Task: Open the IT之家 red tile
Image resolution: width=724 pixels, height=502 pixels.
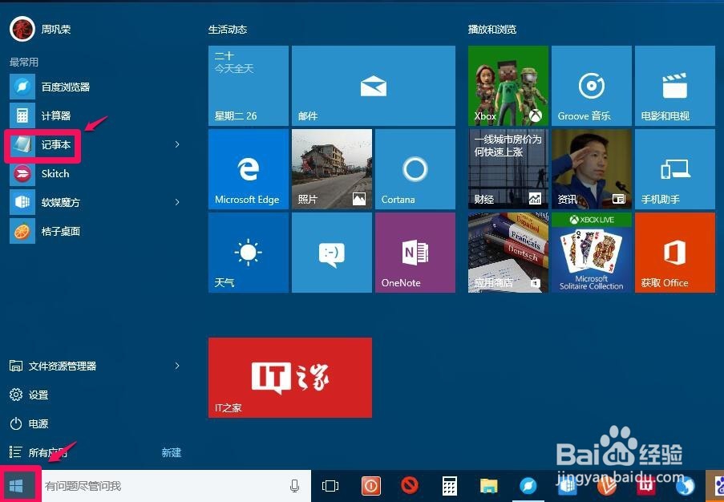Action: pos(290,378)
